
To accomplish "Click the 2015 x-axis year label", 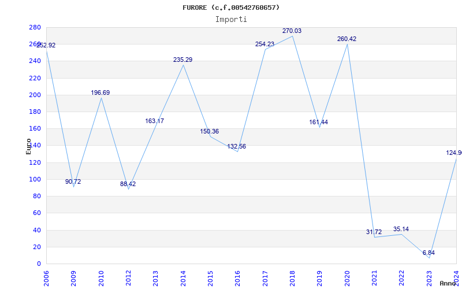I will (x=210, y=279).
